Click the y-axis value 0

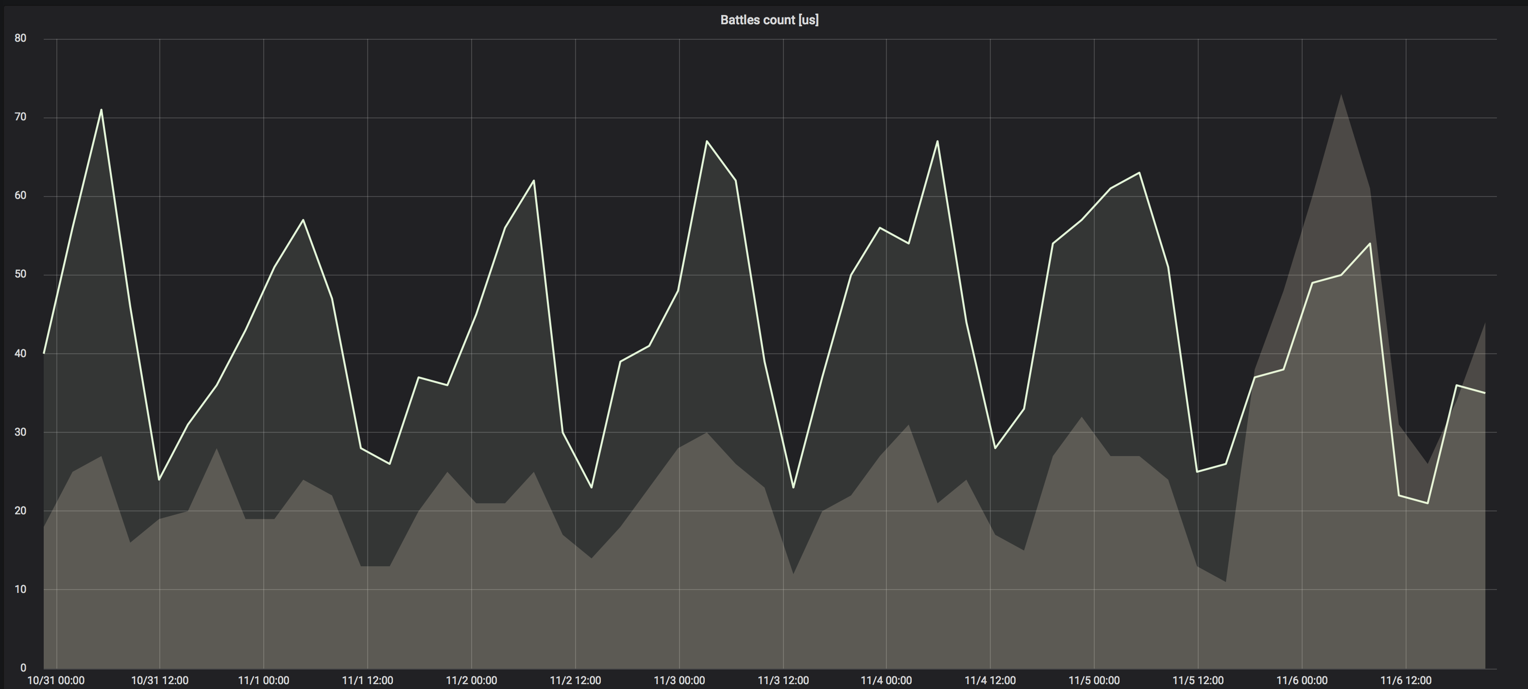coord(23,668)
